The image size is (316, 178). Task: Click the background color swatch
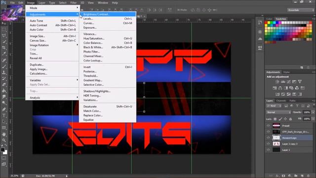click(x=5, y=153)
